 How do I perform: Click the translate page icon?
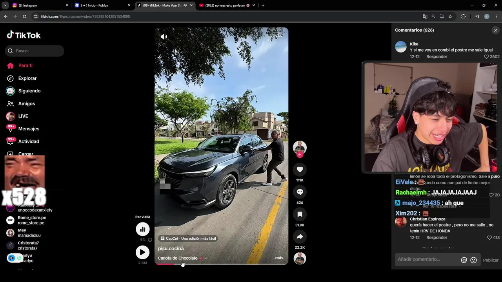coord(425,16)
